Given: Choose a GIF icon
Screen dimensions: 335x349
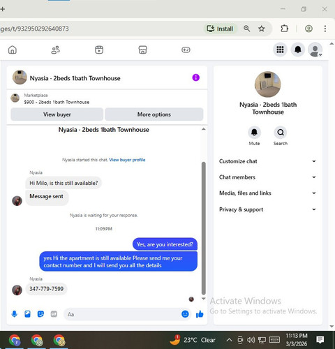Looking at the screenshot, I should [54, 314].
